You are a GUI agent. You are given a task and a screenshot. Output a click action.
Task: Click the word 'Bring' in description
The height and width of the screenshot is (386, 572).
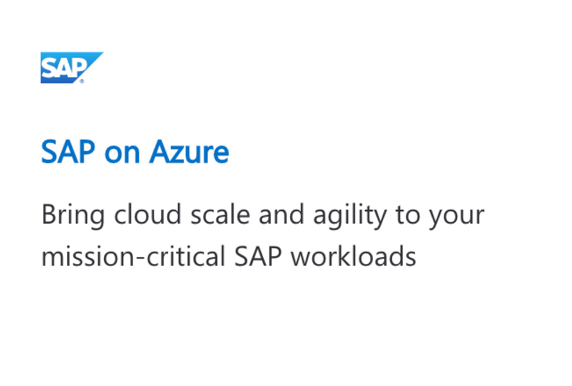pyautogui.click(x=73, y=216)
